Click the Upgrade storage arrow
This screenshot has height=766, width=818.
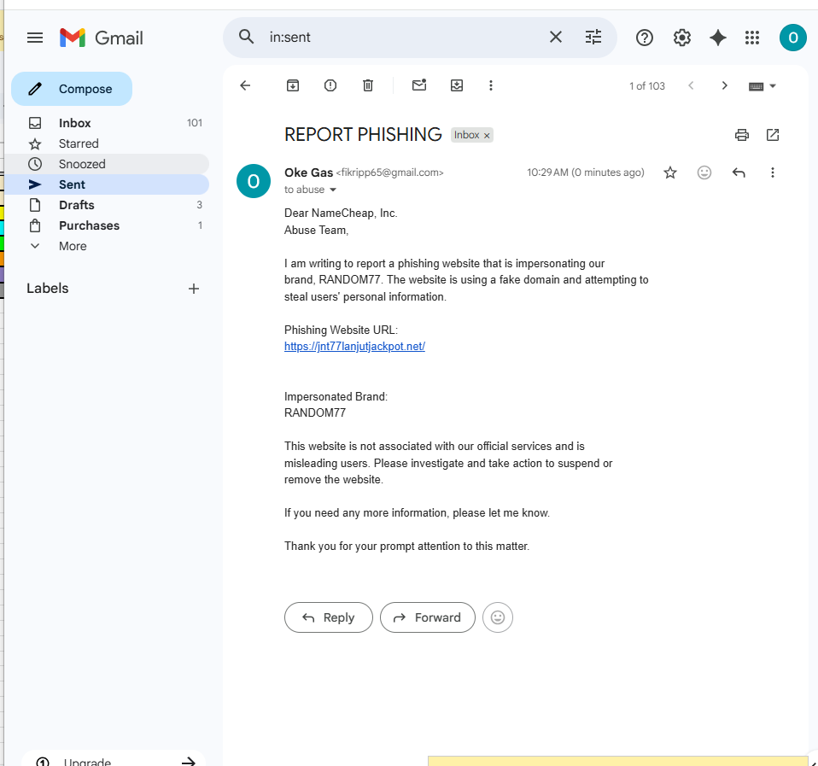[x=189, y=762]
